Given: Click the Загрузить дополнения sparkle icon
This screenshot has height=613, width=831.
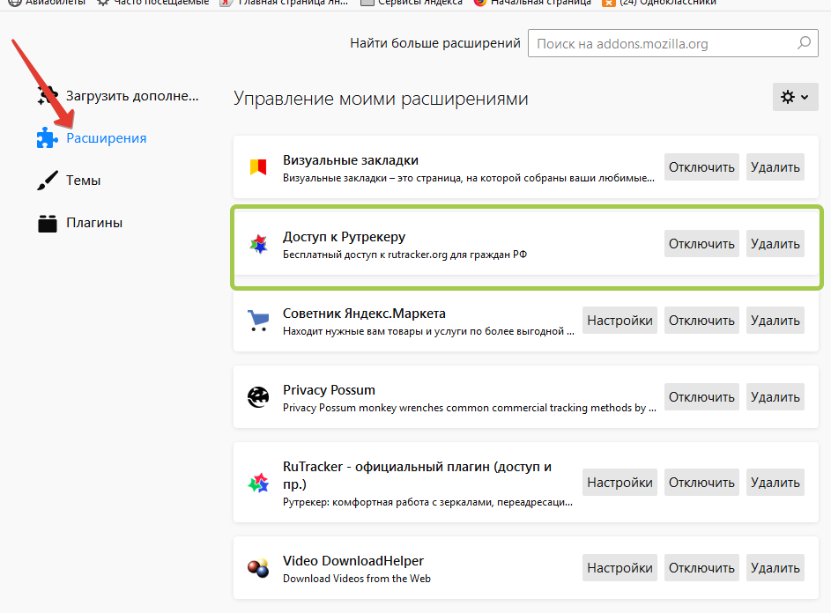Looking at the screenshot, I should point(48,95).
